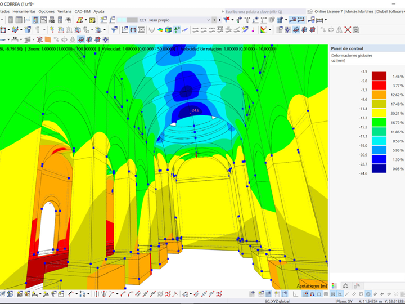Expand the color scale dropdown arrow

pos(270,30)
